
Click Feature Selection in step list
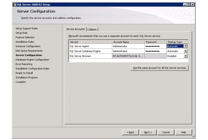tap(25, 37)
